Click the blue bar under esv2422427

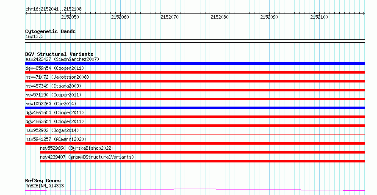[x=195, y=63]
